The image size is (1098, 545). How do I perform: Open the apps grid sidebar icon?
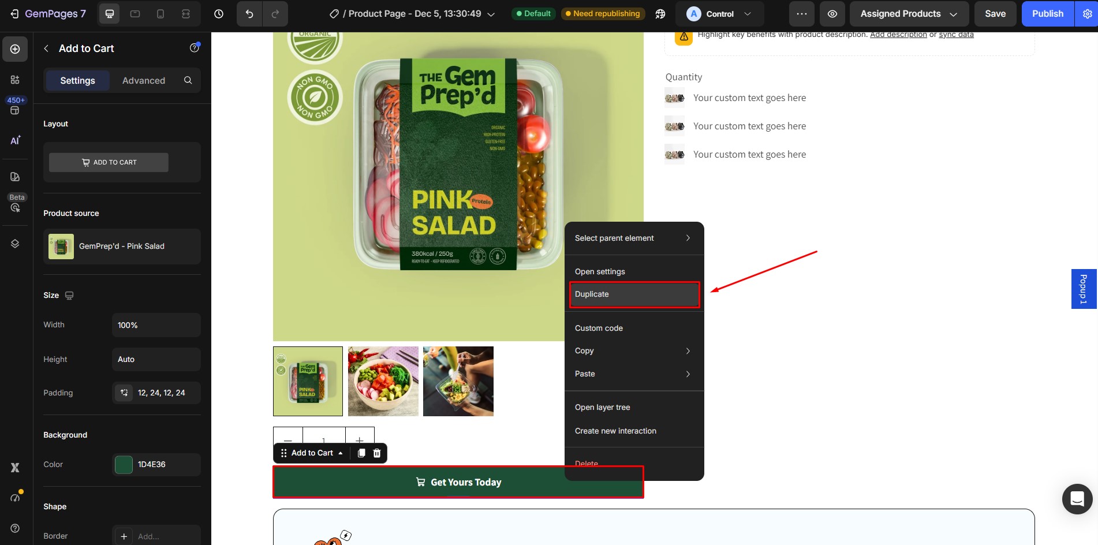tap(15, 80)
